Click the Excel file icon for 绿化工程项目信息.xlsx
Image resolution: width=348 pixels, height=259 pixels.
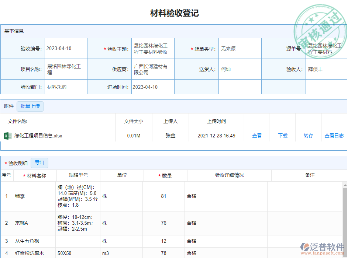click(x=7, y=136)
